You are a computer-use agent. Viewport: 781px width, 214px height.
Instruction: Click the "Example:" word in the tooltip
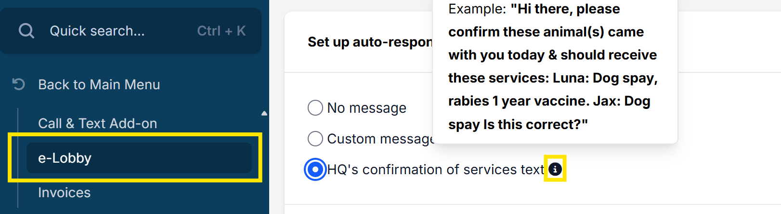coord(477,9)
